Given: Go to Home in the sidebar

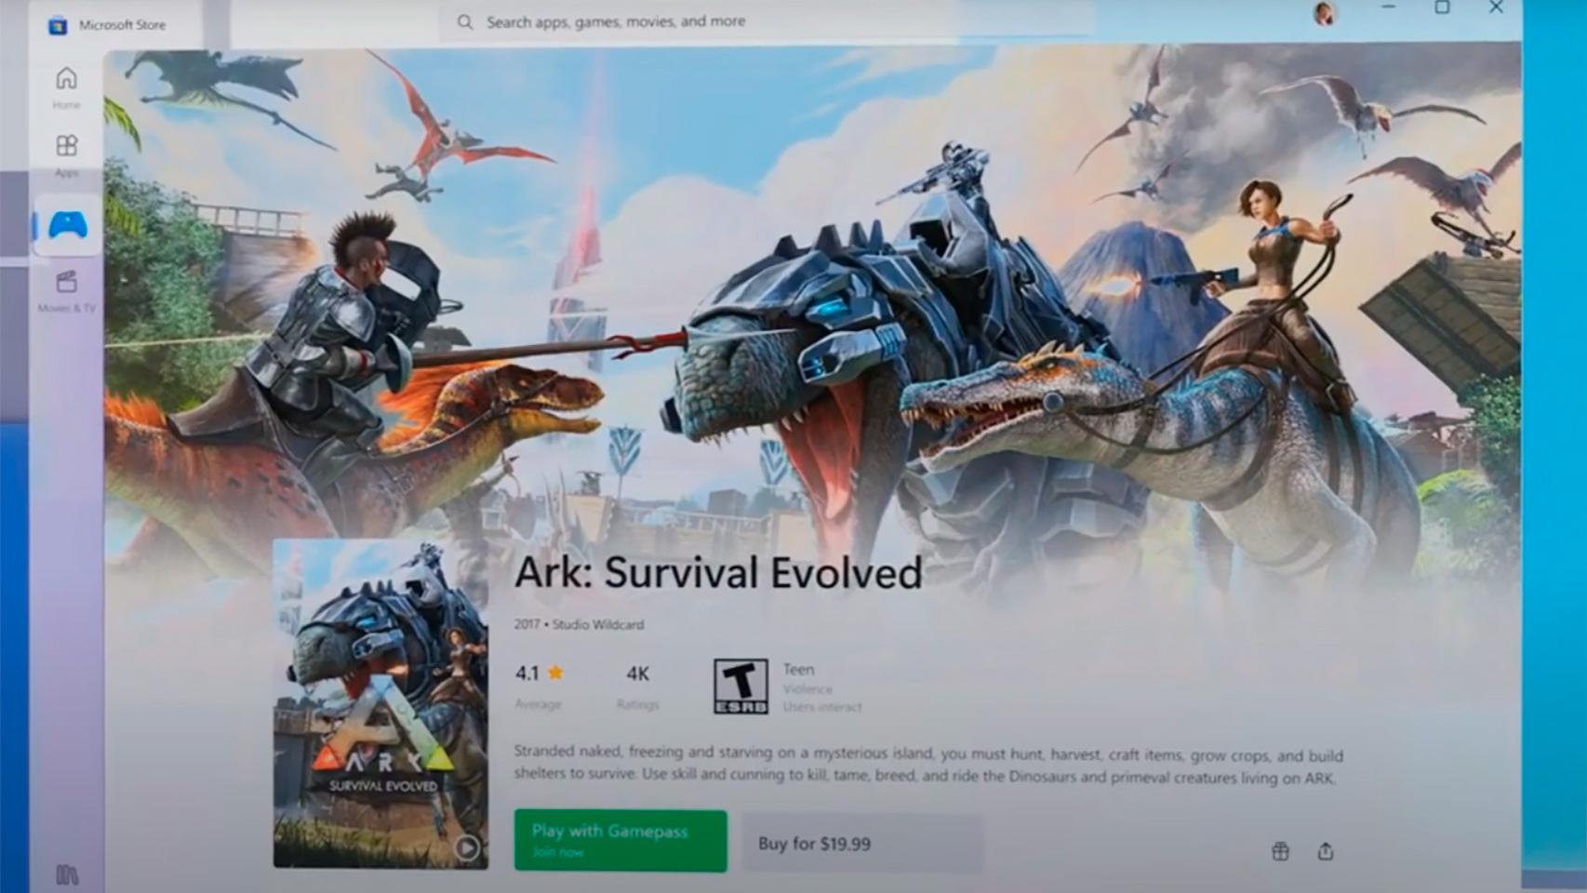Looking at the screenshot, I should pyautogui.click(x=66, y=87).
